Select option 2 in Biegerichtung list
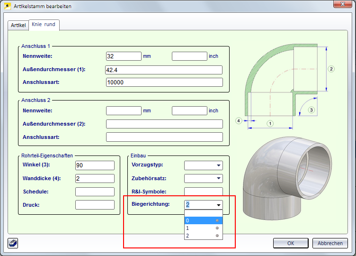 [x=203, y=236]
